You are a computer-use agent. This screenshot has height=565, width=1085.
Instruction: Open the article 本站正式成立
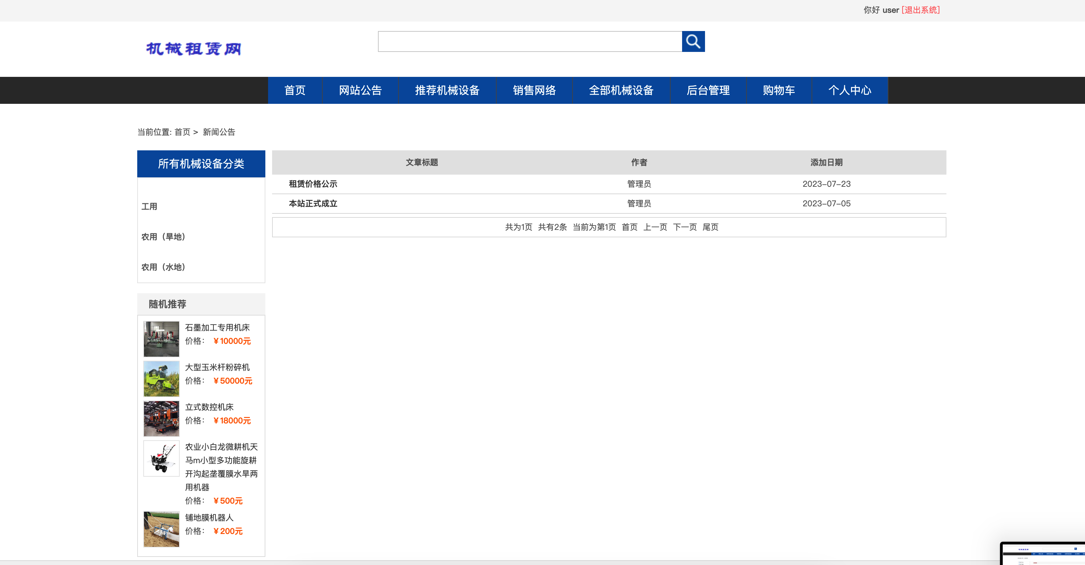(313, 204)
